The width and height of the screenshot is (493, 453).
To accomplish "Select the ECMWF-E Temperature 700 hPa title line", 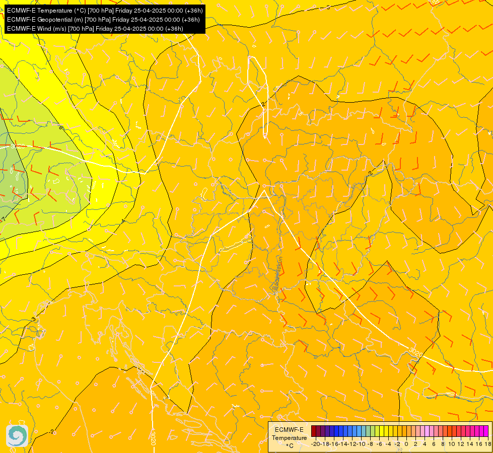I will (x=105, y=11).
